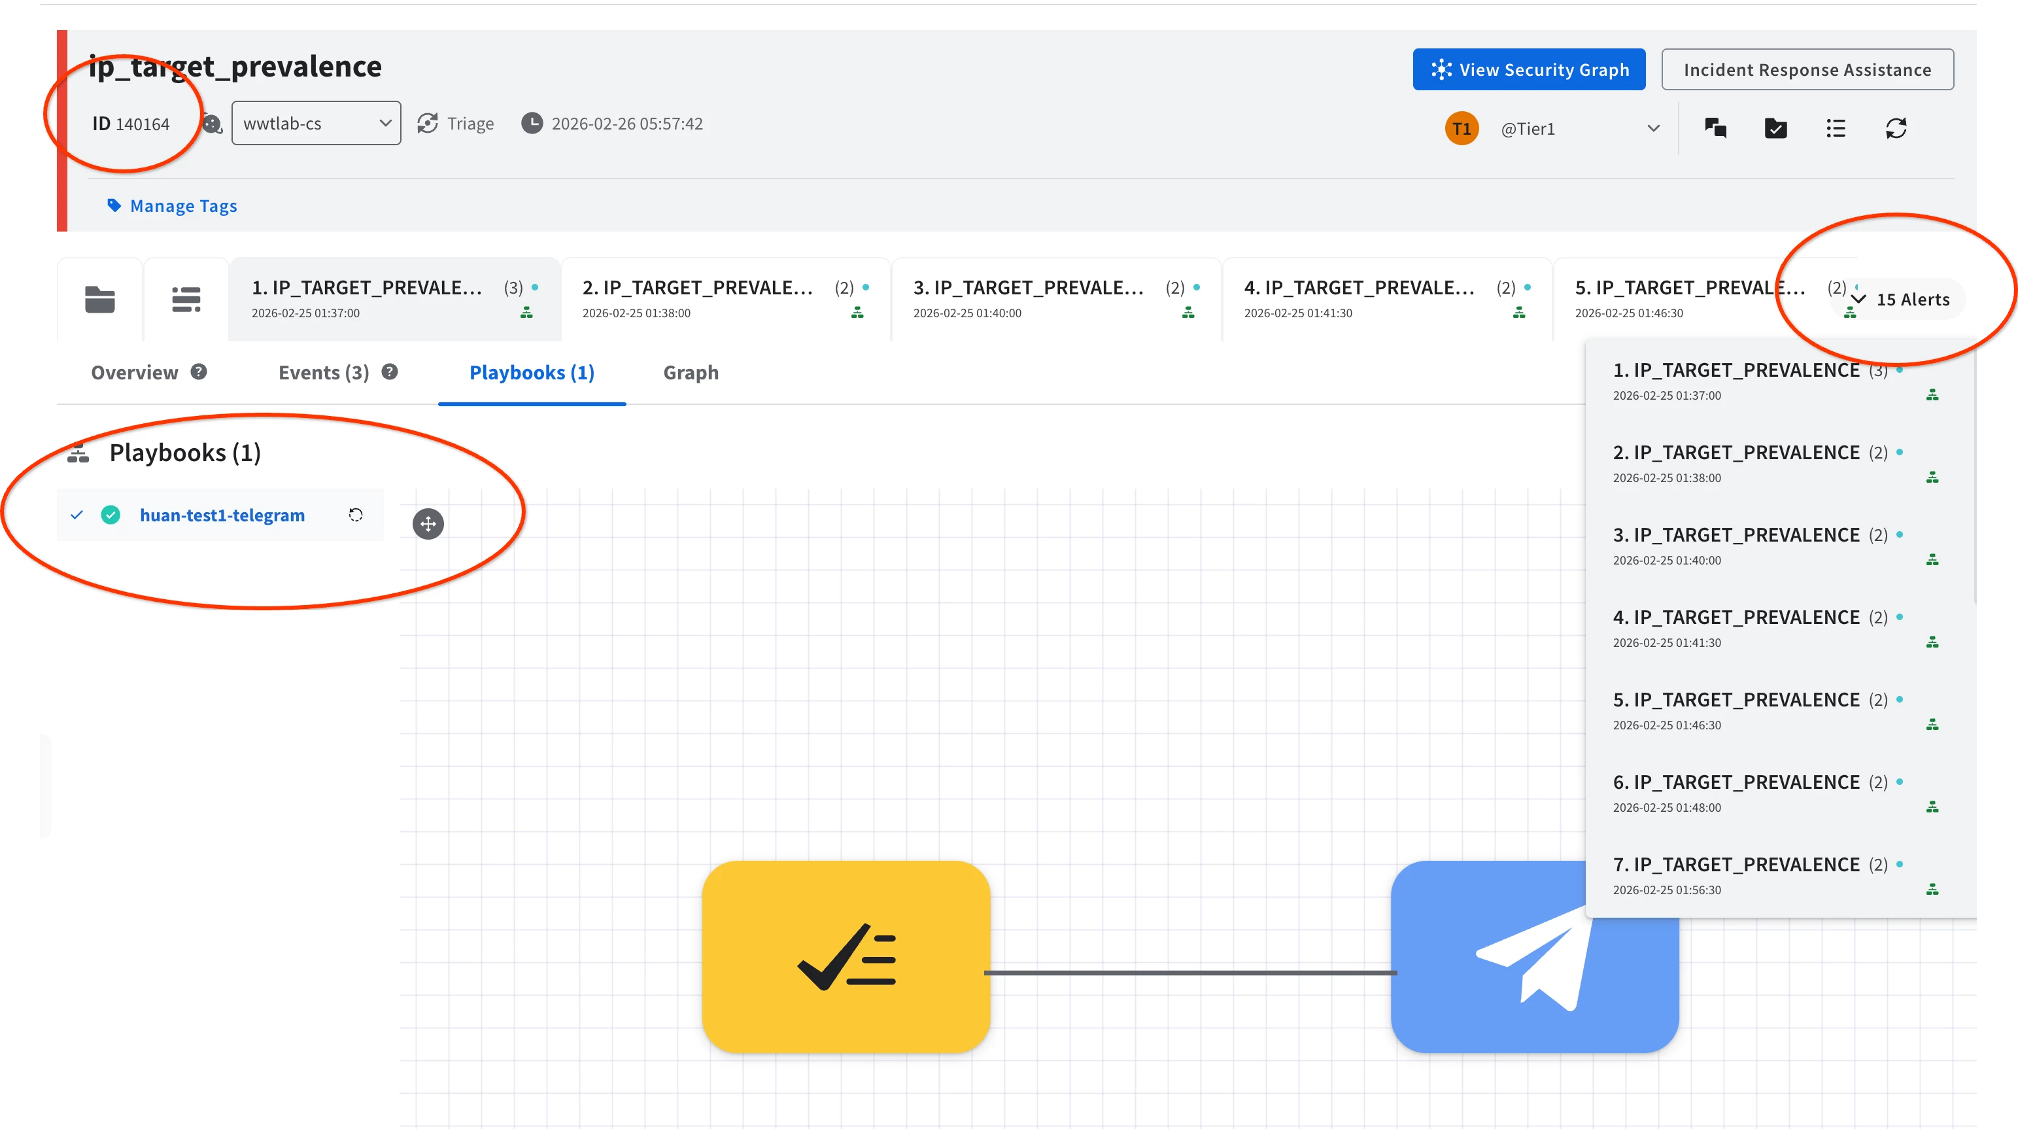Image resolution: width=2018 pixels, height=1129 pixels.
Task: Click the stacked-lines case wall icon
Action: click(x=186, y=300)
